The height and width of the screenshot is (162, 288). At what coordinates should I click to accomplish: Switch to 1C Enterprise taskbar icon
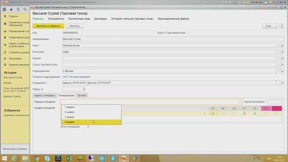coord(124,158)
